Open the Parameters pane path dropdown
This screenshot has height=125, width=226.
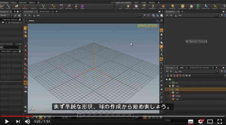pos(217,15)
